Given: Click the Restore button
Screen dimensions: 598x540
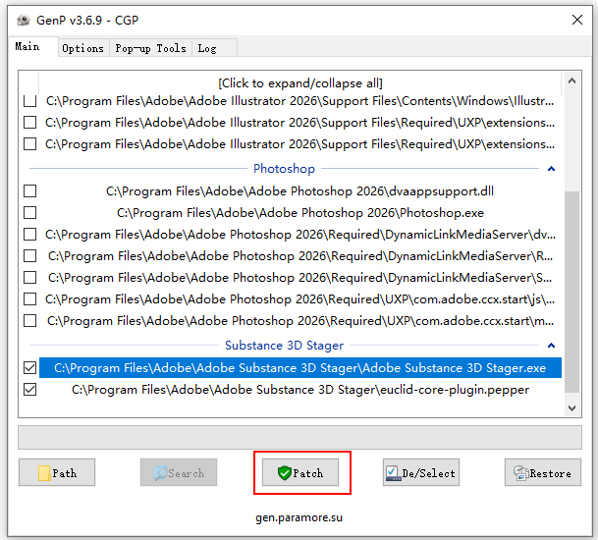Looking at the screenshot, I should (x=543, y=472).
